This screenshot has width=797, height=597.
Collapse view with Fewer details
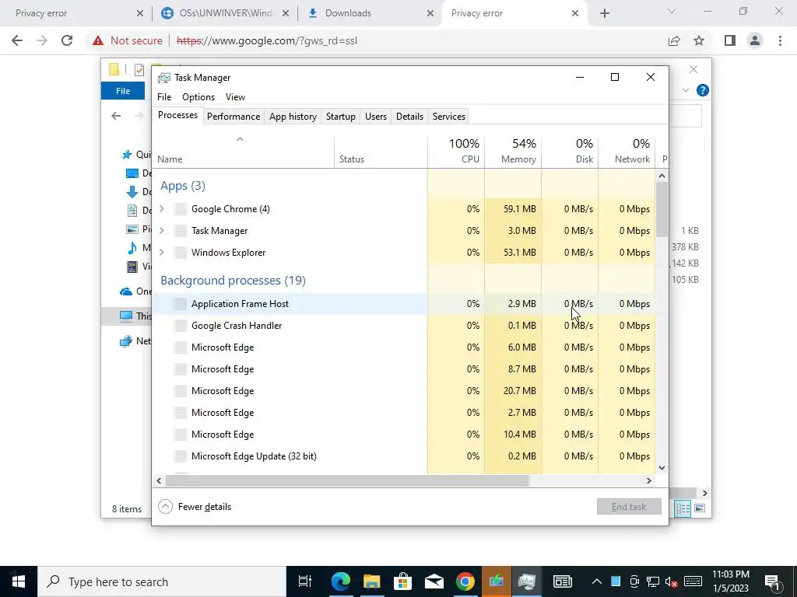click(195, 507)
